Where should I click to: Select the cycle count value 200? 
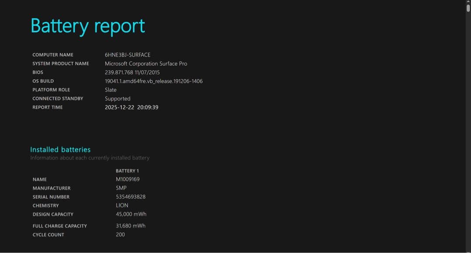point(120,234)
